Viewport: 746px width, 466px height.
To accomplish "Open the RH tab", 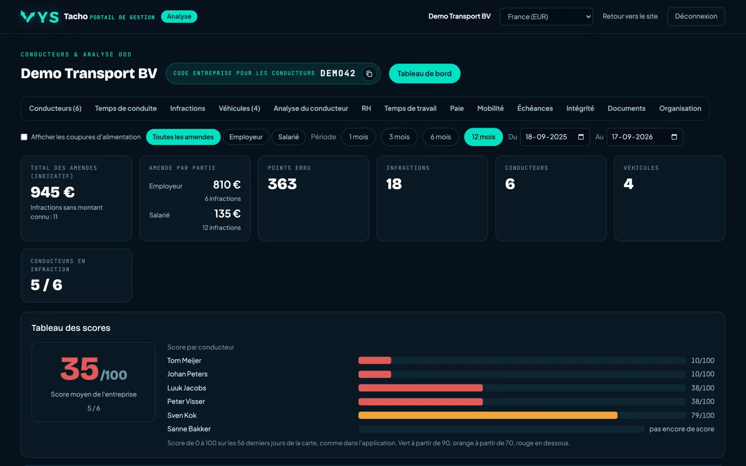I will pos(366,108).
